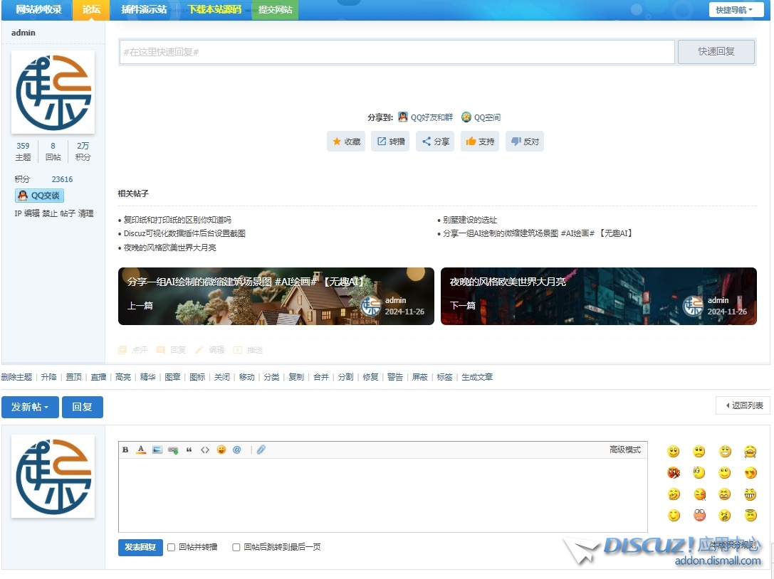Viewport: 774px width, 579px height.
Task: Click the 支持 thumbs-up button
Action: 480,142
